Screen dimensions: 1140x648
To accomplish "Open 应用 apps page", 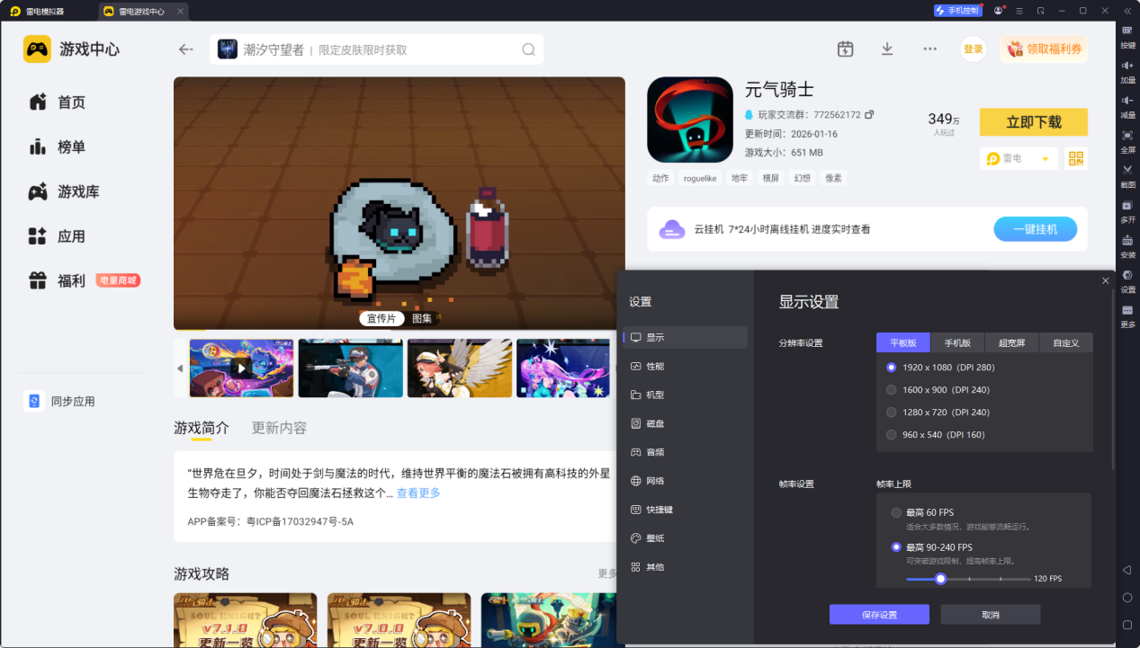I will 57,236.
